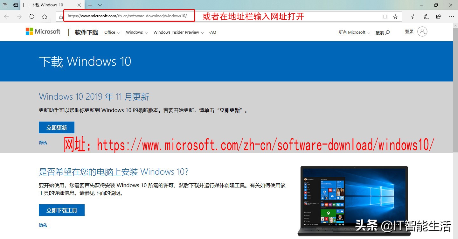Switch to the 下载 Windows 10 tab
The image size is (458, 239).
(48, 5)
